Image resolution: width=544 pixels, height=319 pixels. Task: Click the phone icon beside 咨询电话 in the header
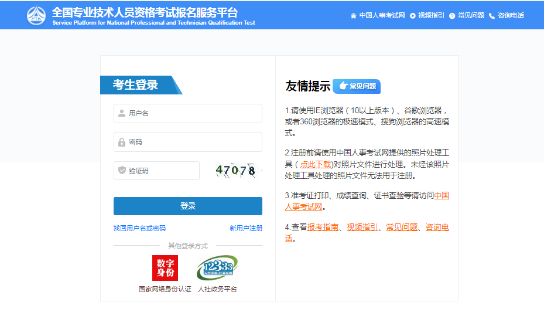point(492,16)
